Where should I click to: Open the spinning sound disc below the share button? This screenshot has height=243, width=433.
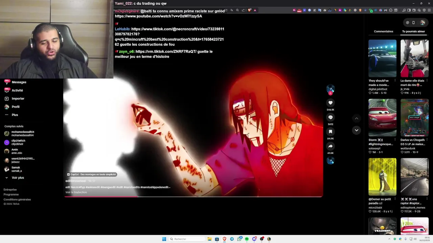331,161
